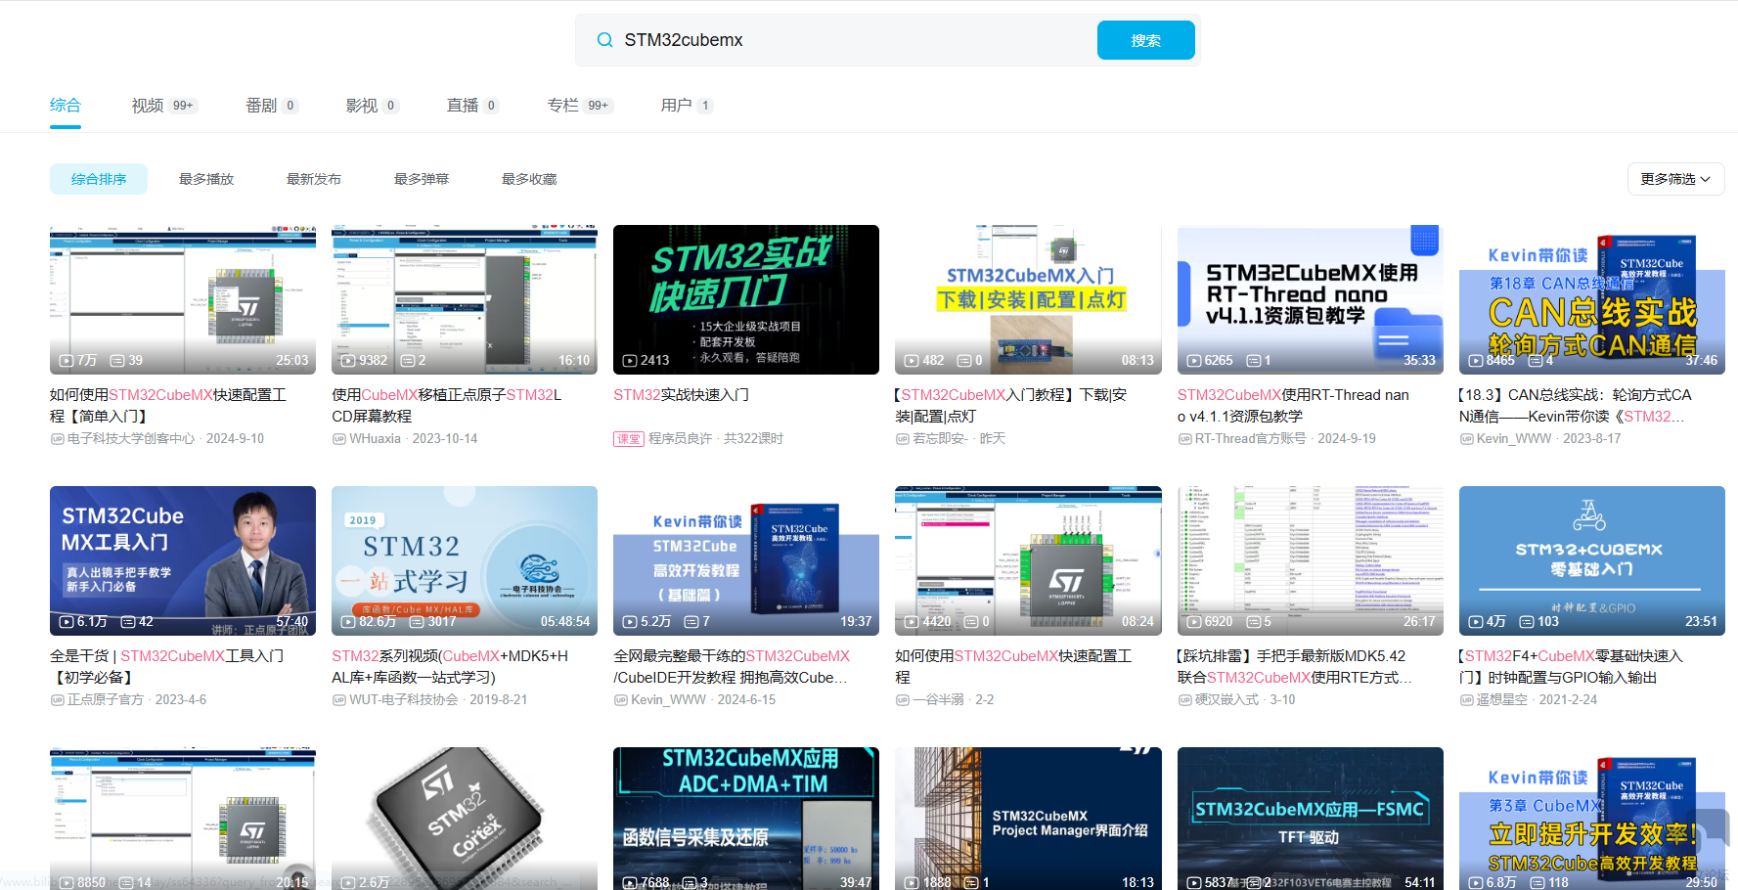The height and width of the screenshot is (890, 1738).
Task: Click the 课堂 badge under STM32实战快速入门
Action: tap(628, 439)
